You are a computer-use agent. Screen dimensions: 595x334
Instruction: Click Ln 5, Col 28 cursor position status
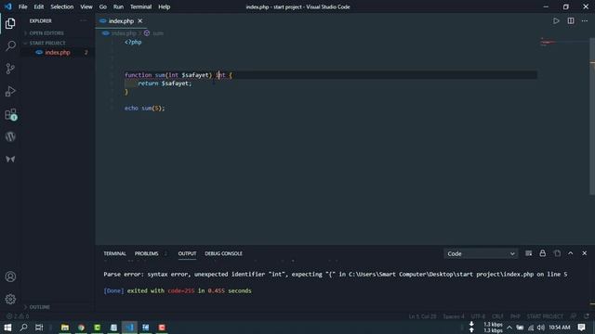[x=422, y=316]
